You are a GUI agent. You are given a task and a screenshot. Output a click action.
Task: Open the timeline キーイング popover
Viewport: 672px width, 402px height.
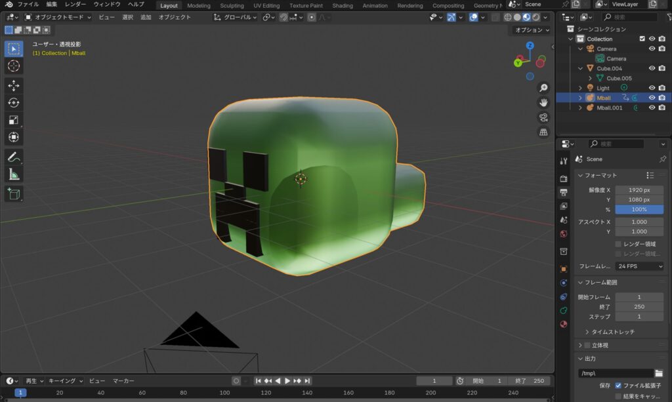pos(66,380)
